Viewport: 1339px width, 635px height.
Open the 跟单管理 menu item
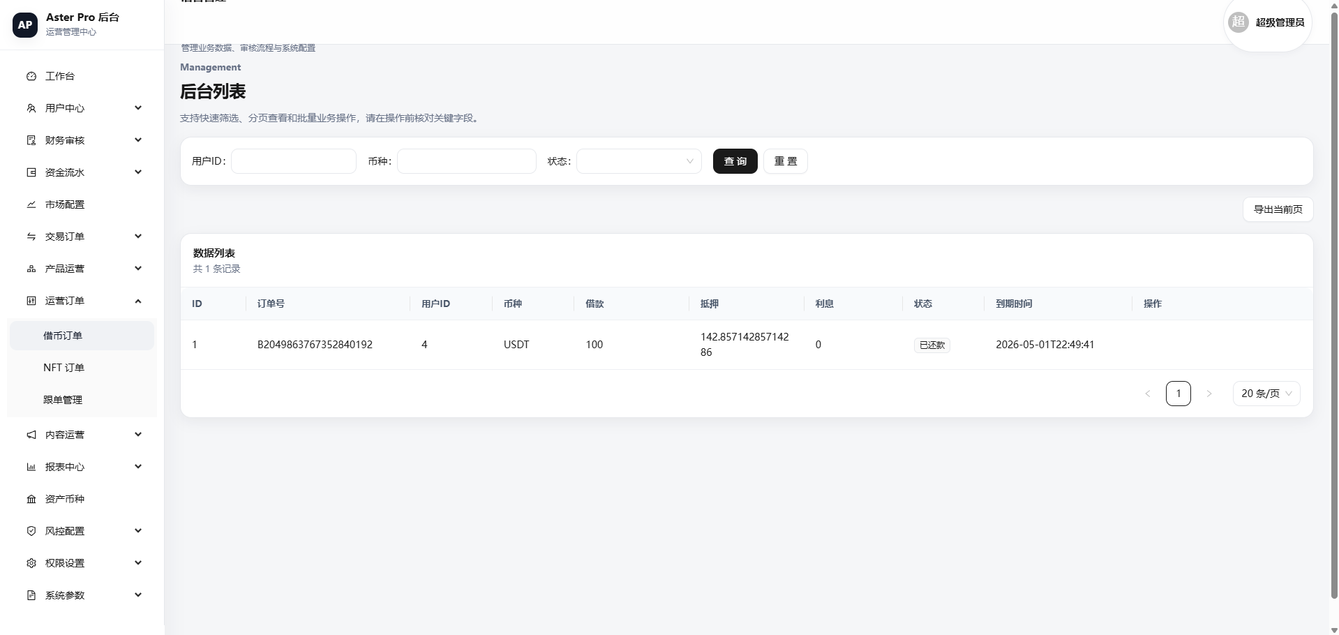[82, 400]
